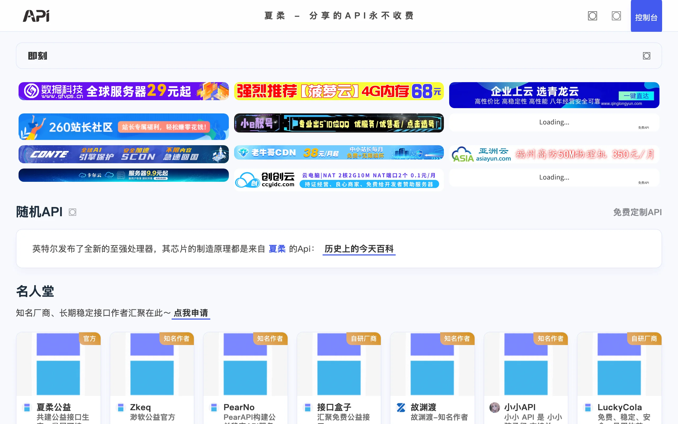
Task: Refresh the random API using the icon beside 随机API
Action: coord(73,212)
